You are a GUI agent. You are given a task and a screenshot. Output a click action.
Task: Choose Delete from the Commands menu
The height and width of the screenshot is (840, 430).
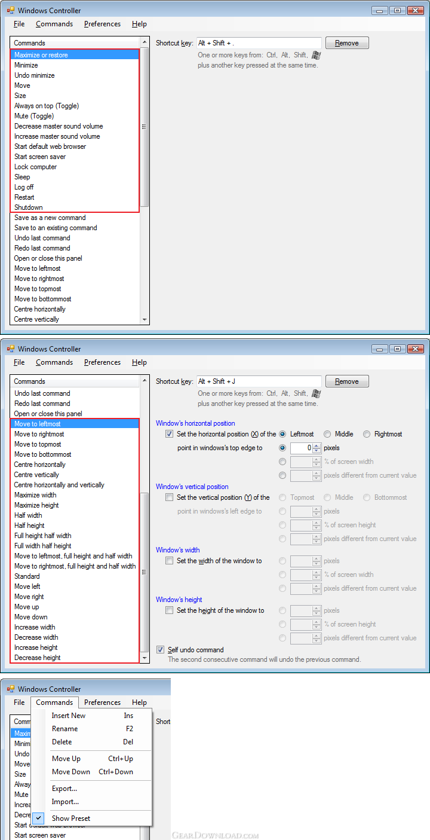click(93, 742)
